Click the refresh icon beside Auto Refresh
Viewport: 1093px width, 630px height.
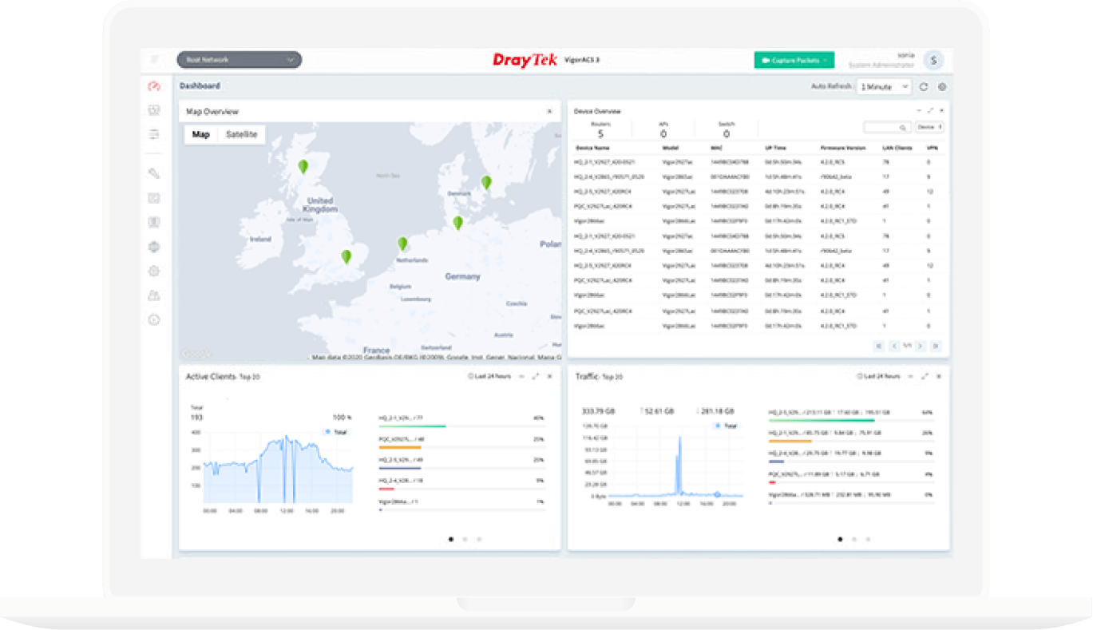924,87
